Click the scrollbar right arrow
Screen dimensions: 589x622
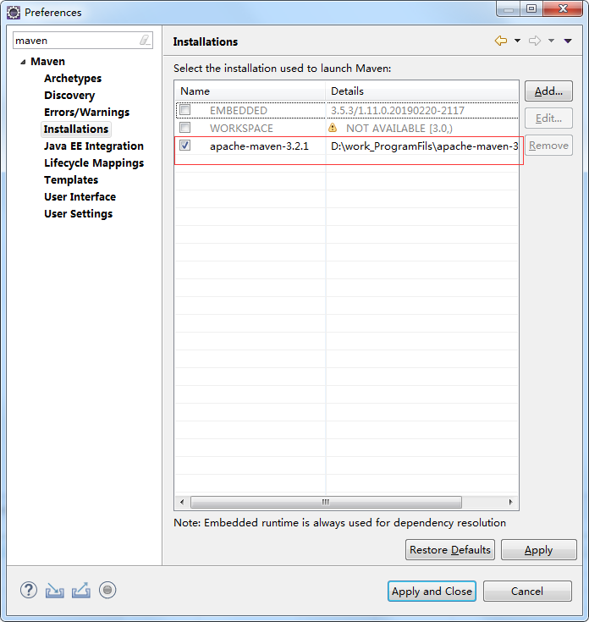[x=511, y=502]
